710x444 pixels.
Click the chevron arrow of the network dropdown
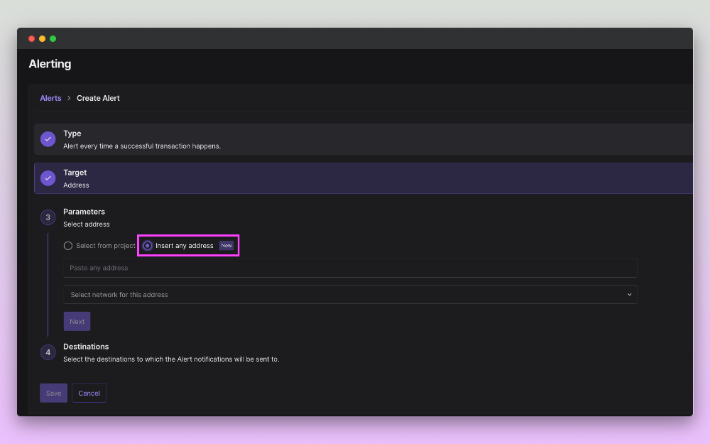point(629,294)
